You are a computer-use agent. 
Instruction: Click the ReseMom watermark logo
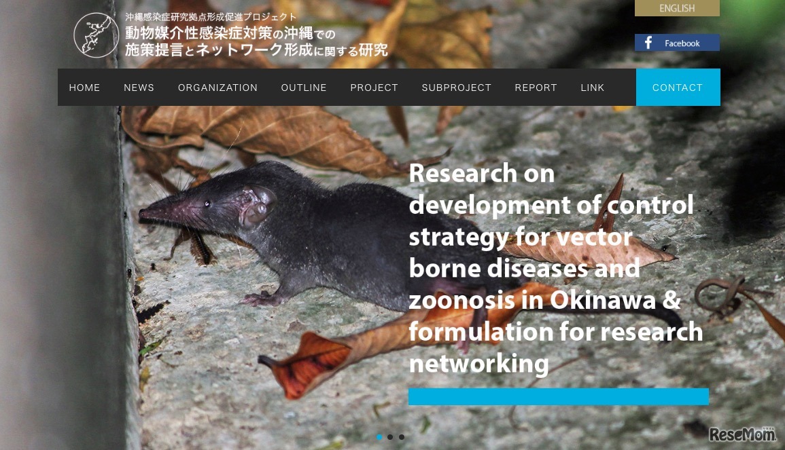point(742,434)
